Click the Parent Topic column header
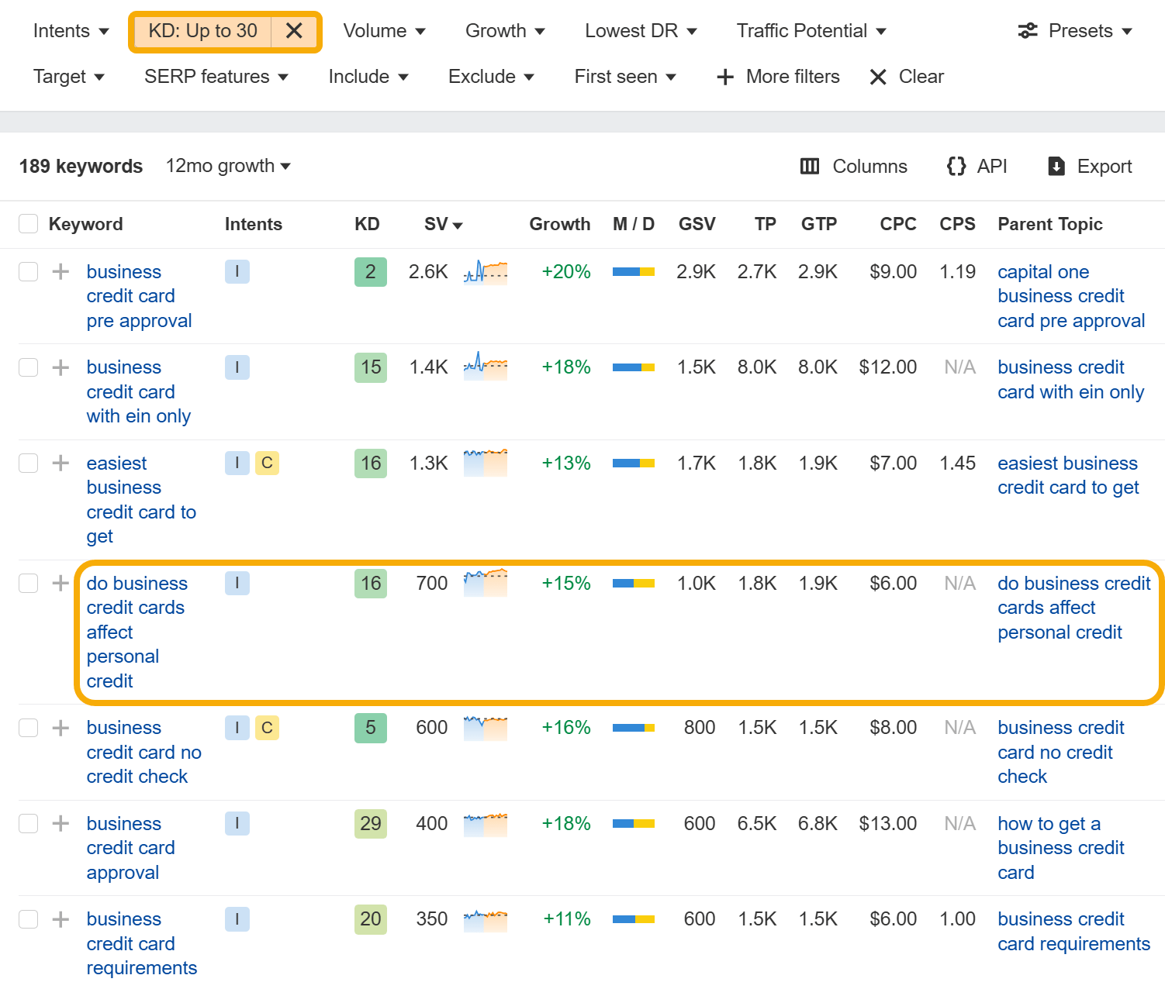1165x989 pixels. (1049, 224)
